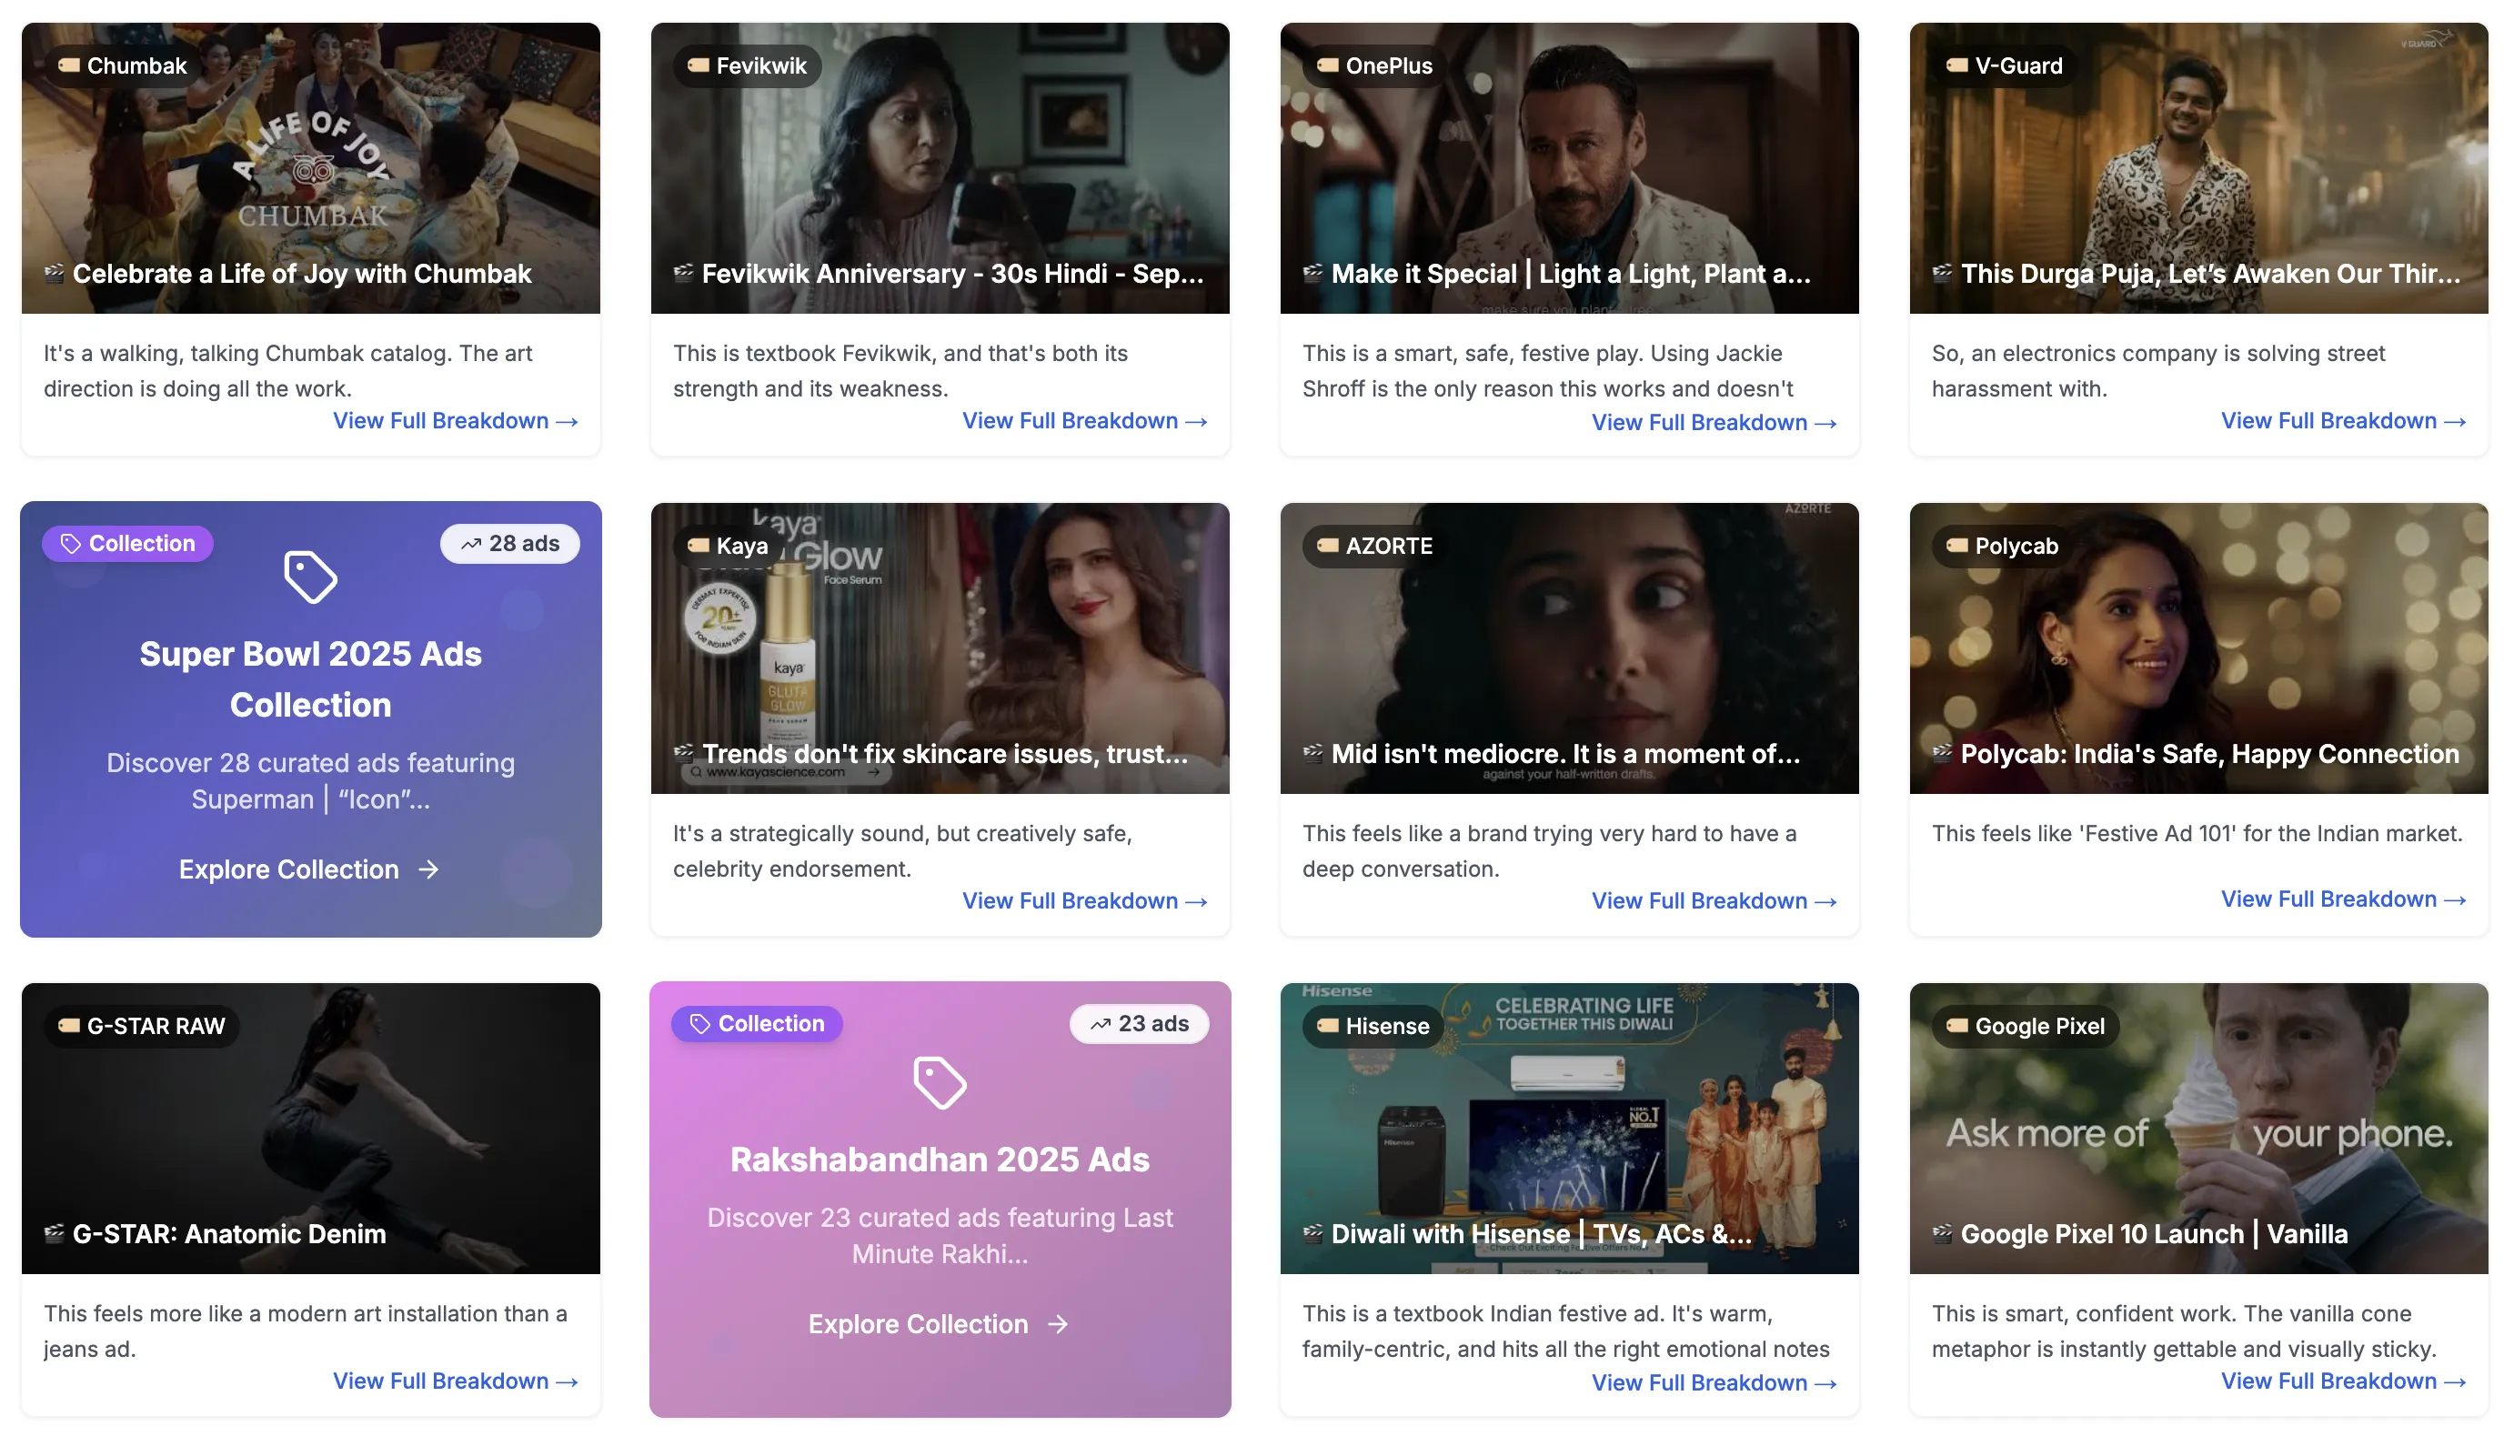Click the V-Guard brand badge
Image resolution: width=2514 pixels, height=1446 pixels.
tap(2005, 65)
